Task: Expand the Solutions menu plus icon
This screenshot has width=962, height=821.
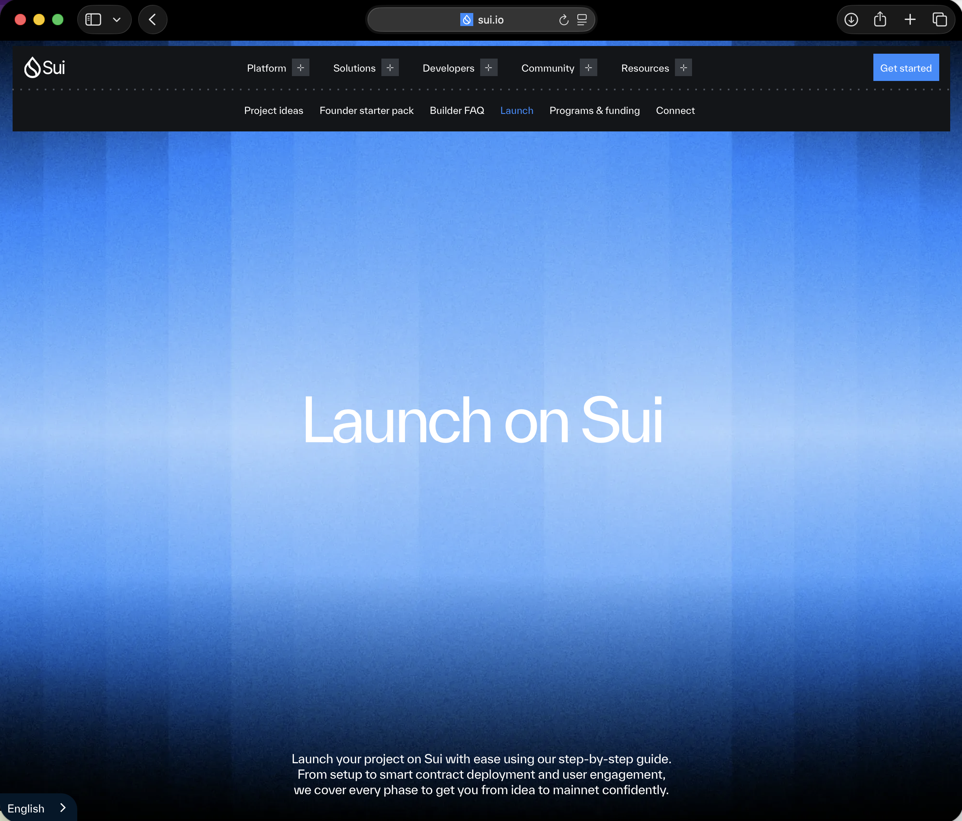Action: click(390, 68)
